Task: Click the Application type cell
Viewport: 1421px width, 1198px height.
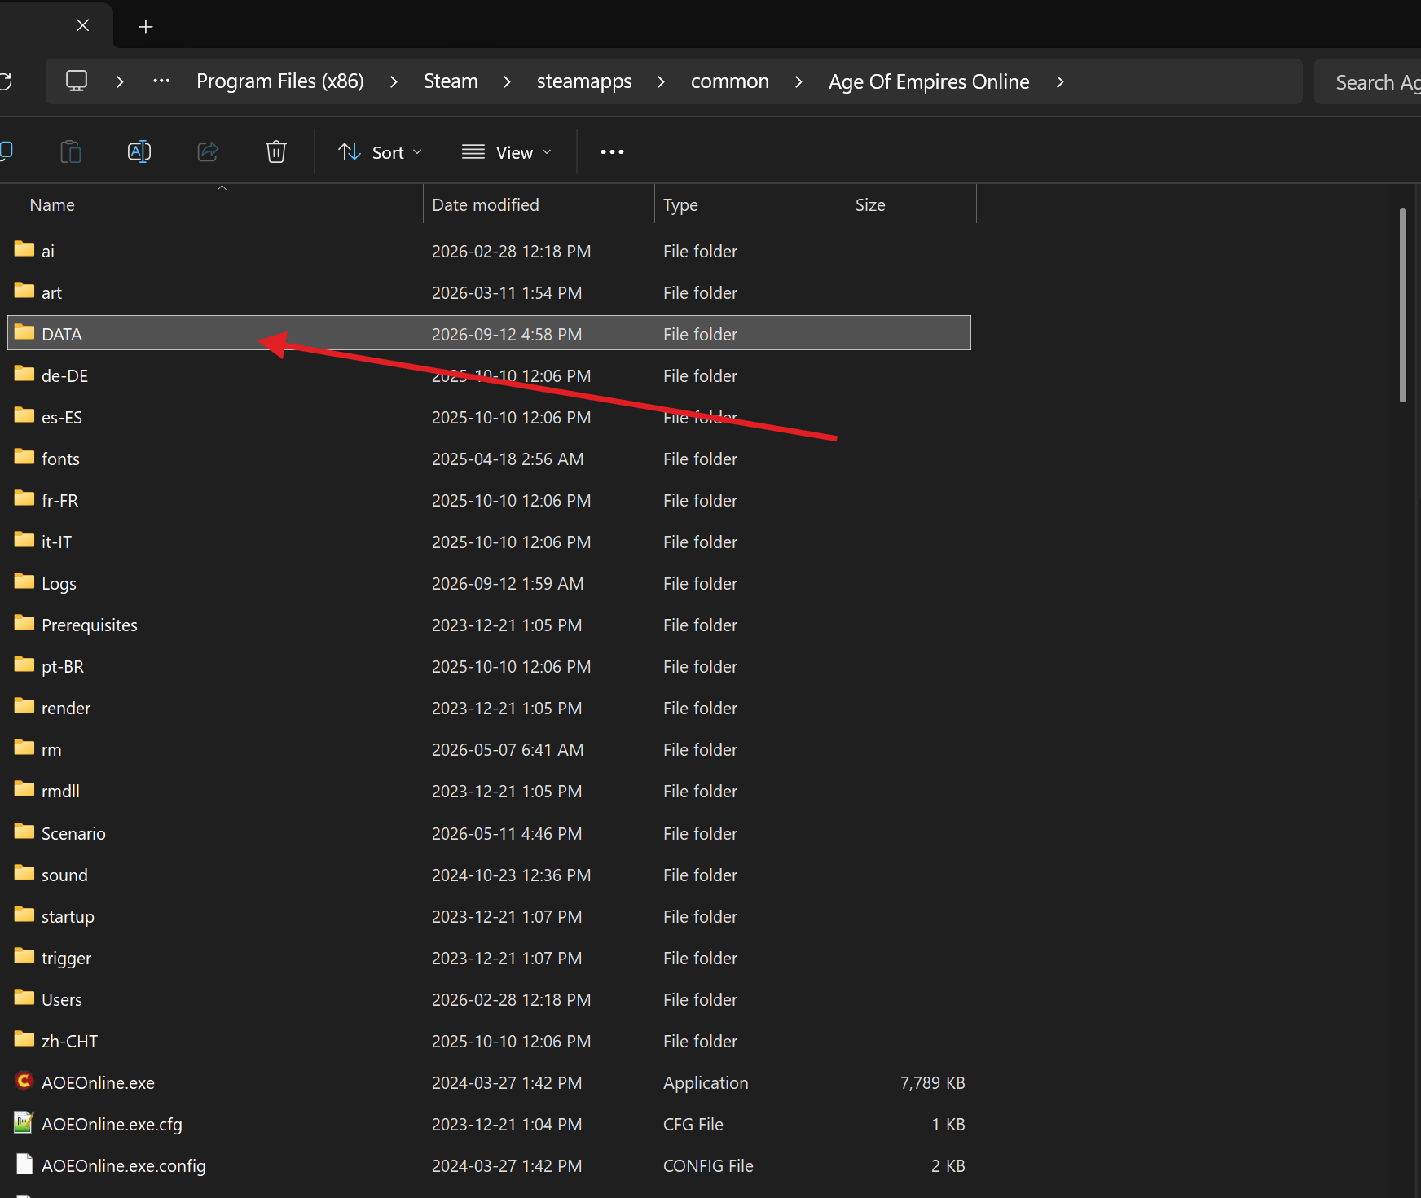Action: (706, 1083)
